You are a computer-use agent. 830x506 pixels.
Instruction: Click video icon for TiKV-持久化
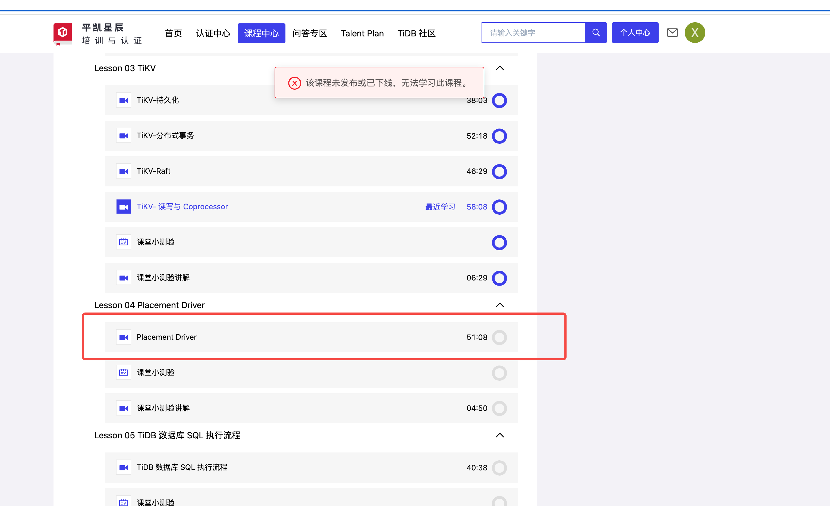point(123,101)
